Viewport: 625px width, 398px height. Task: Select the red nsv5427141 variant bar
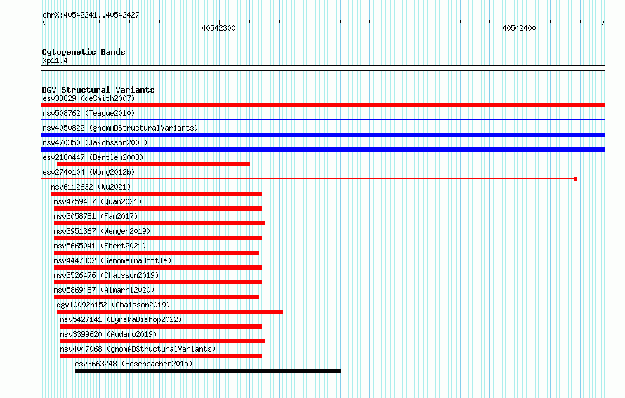tap(161, 326)
